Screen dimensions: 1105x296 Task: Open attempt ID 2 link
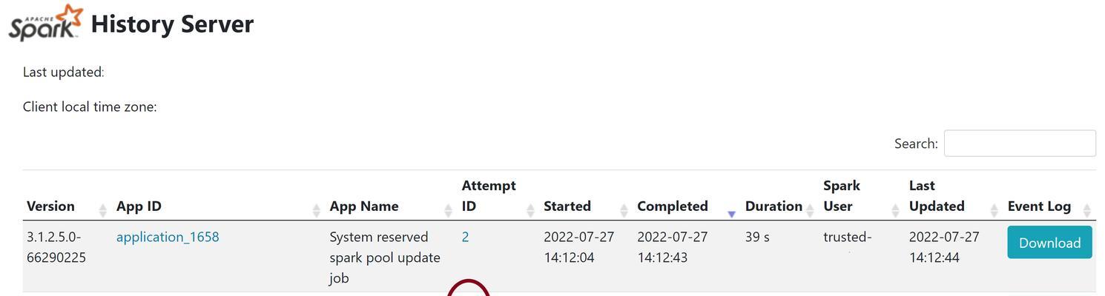tap(465, 237)
